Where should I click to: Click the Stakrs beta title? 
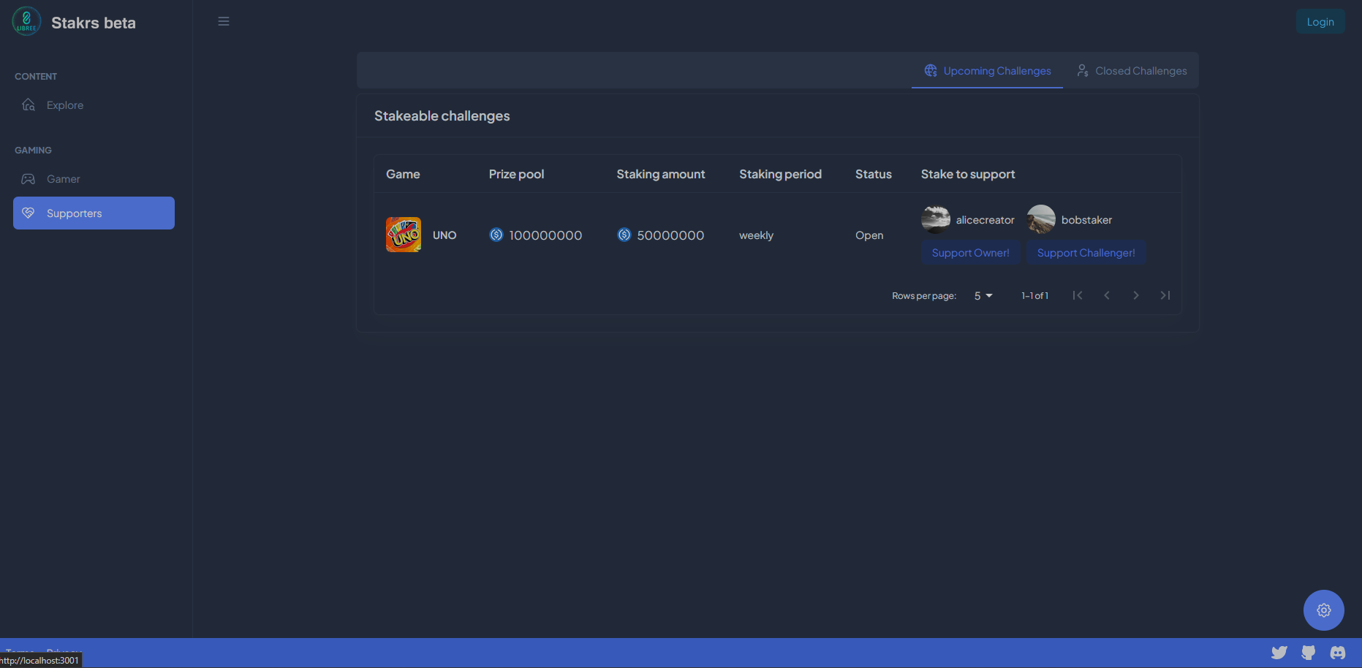(94, 23)
